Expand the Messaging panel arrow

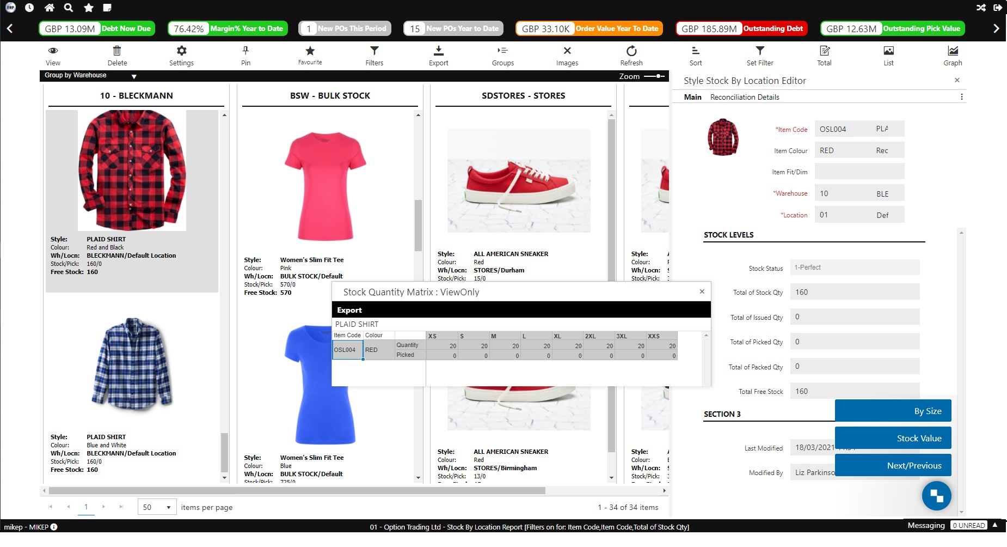coord(995,525)
